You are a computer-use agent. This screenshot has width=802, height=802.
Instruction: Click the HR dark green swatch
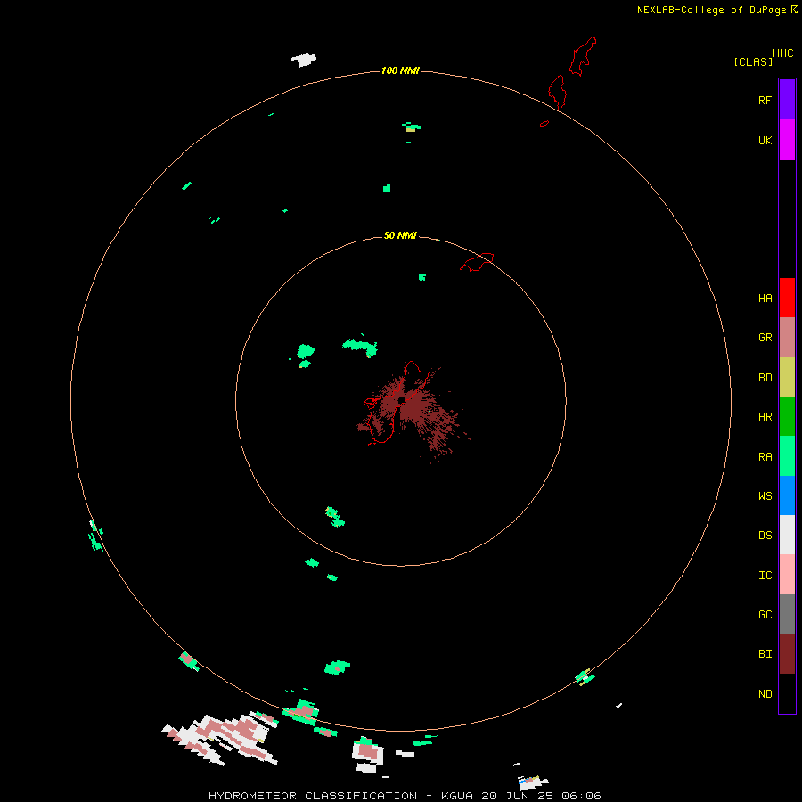point(787,417)
